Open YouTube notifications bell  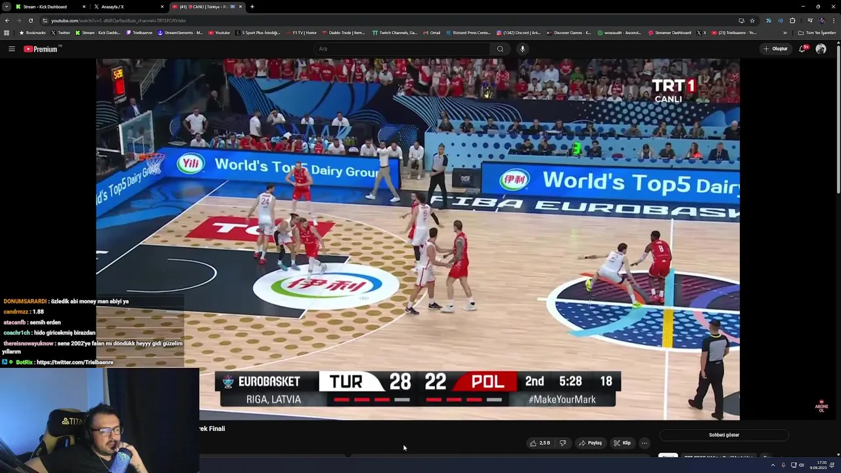802,49
